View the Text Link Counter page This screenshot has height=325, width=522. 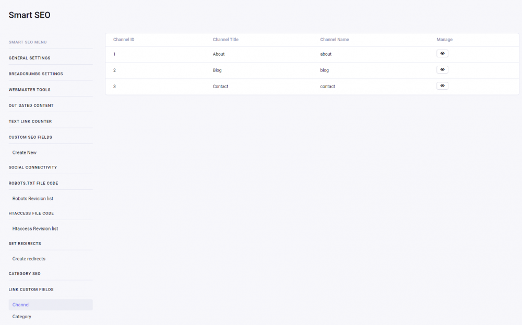pyautogui.click(x=30, y=121)
